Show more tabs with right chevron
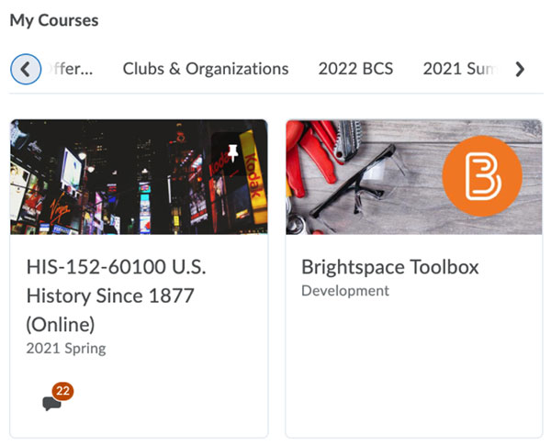551x446 pixels. (520, 69)
